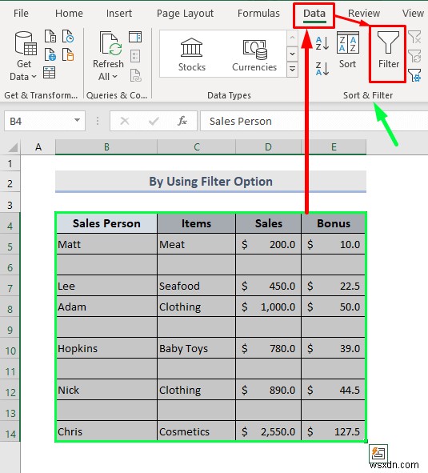
Task: Click the greyed-out Edit Links icon
Action: click(136, 75)
